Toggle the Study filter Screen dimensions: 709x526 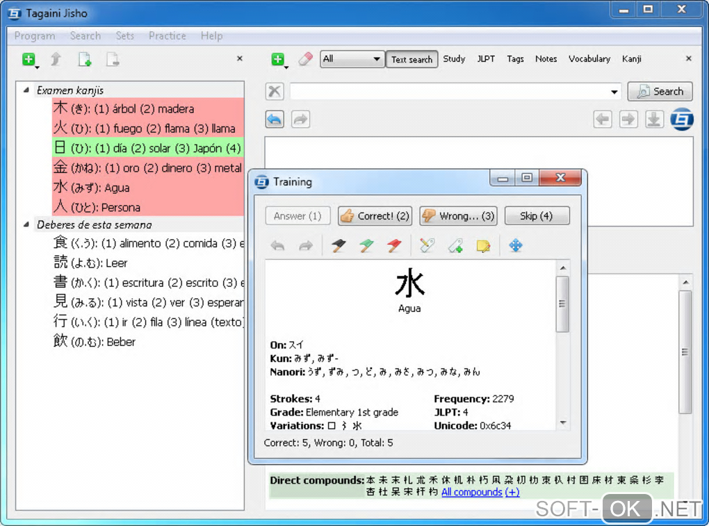pos(454,59)
